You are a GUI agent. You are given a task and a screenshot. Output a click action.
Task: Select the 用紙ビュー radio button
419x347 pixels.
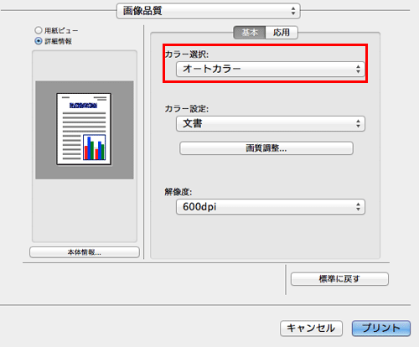pyautogui.click(x=39, y=30)
